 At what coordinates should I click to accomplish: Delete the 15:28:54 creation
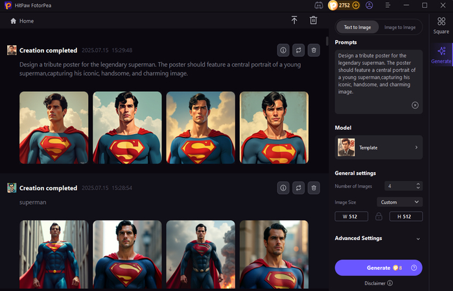click(x=314, y=188)
